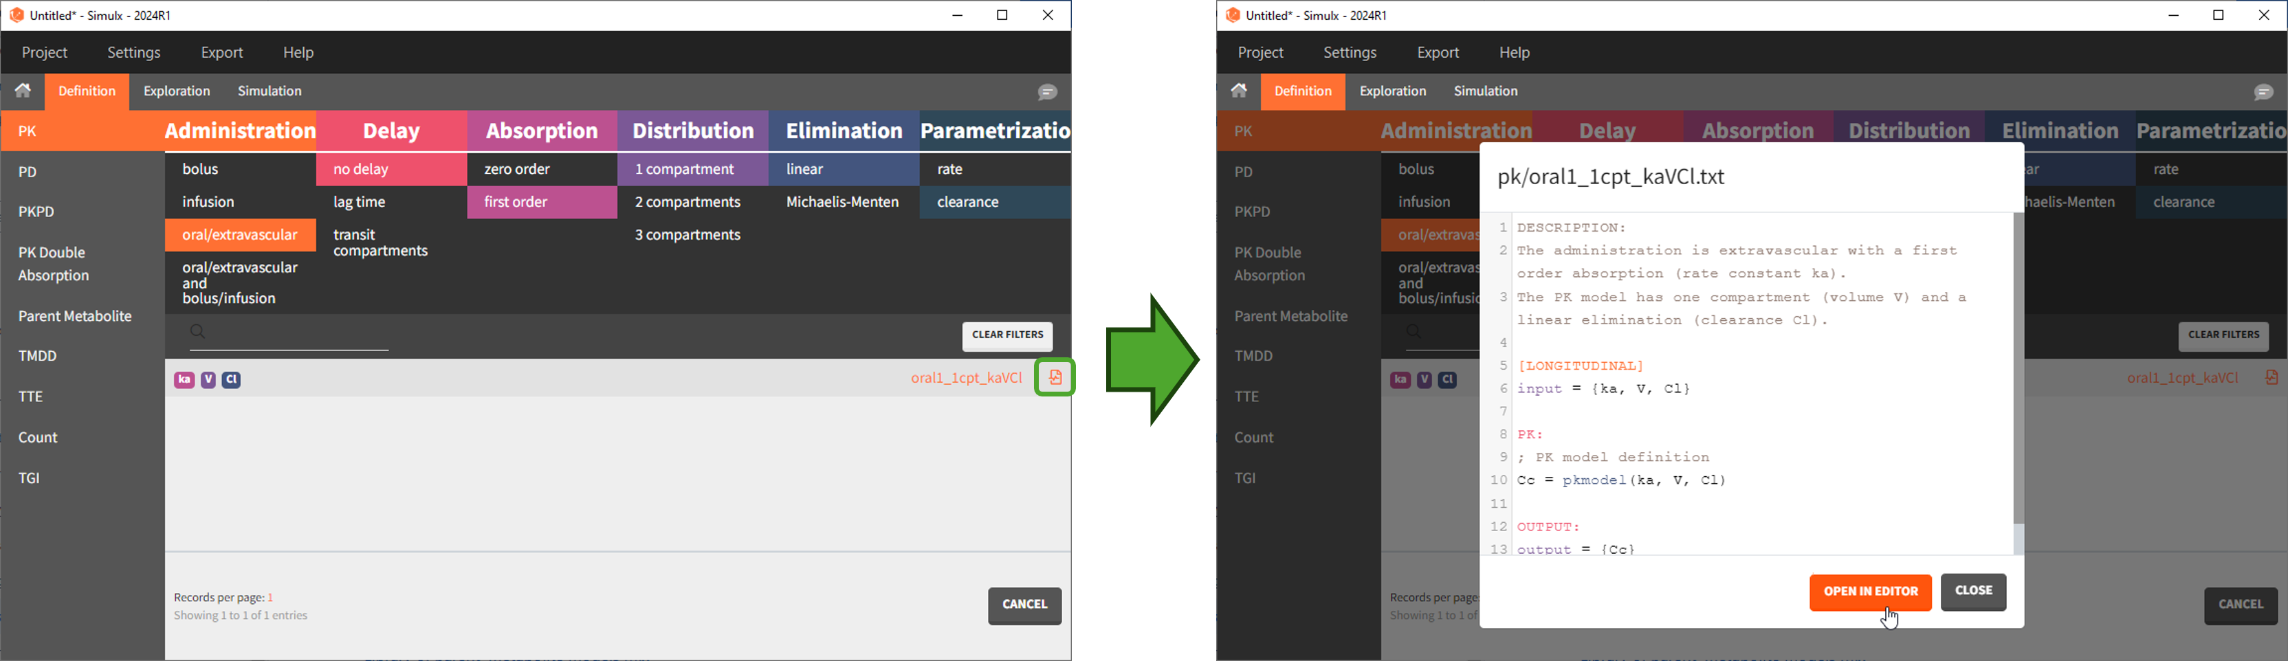
Task: Switch to the Exploration tab in left window
Action: [x=177, y=91]
